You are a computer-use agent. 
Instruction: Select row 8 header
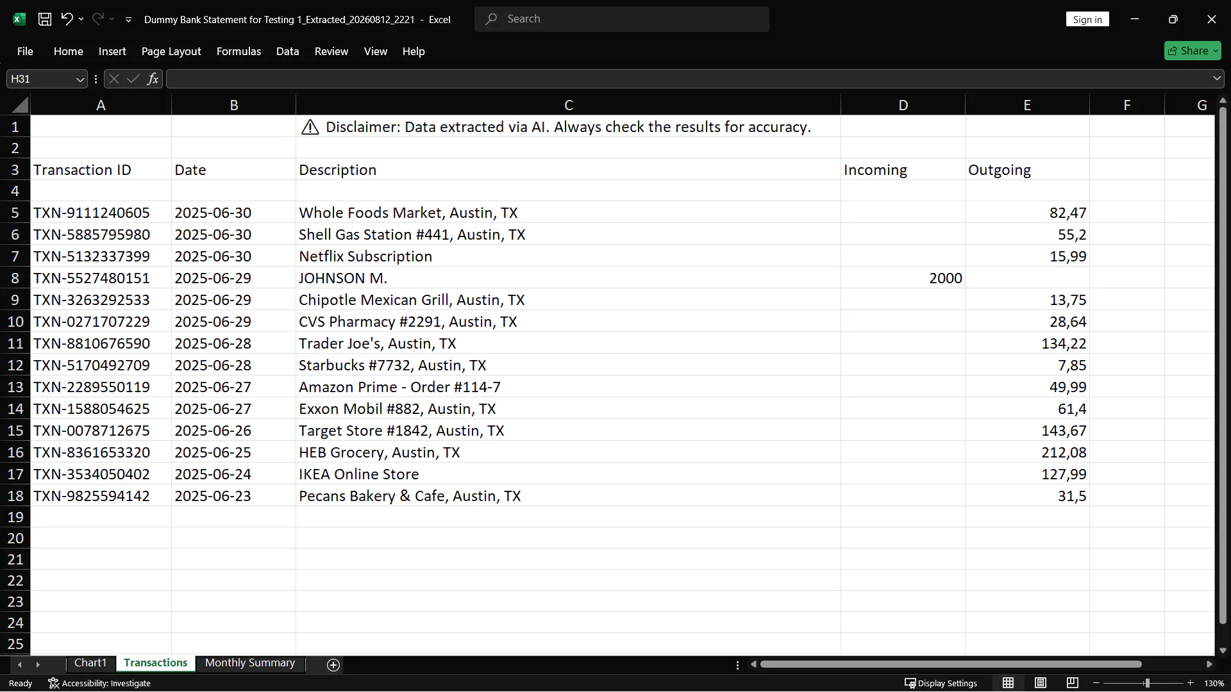[15, 278]
